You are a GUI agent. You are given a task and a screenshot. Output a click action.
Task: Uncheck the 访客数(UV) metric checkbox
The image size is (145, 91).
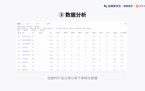click(35, 27)
